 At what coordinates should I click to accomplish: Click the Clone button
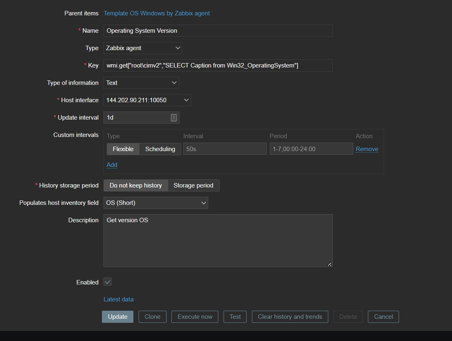point(152,317)
